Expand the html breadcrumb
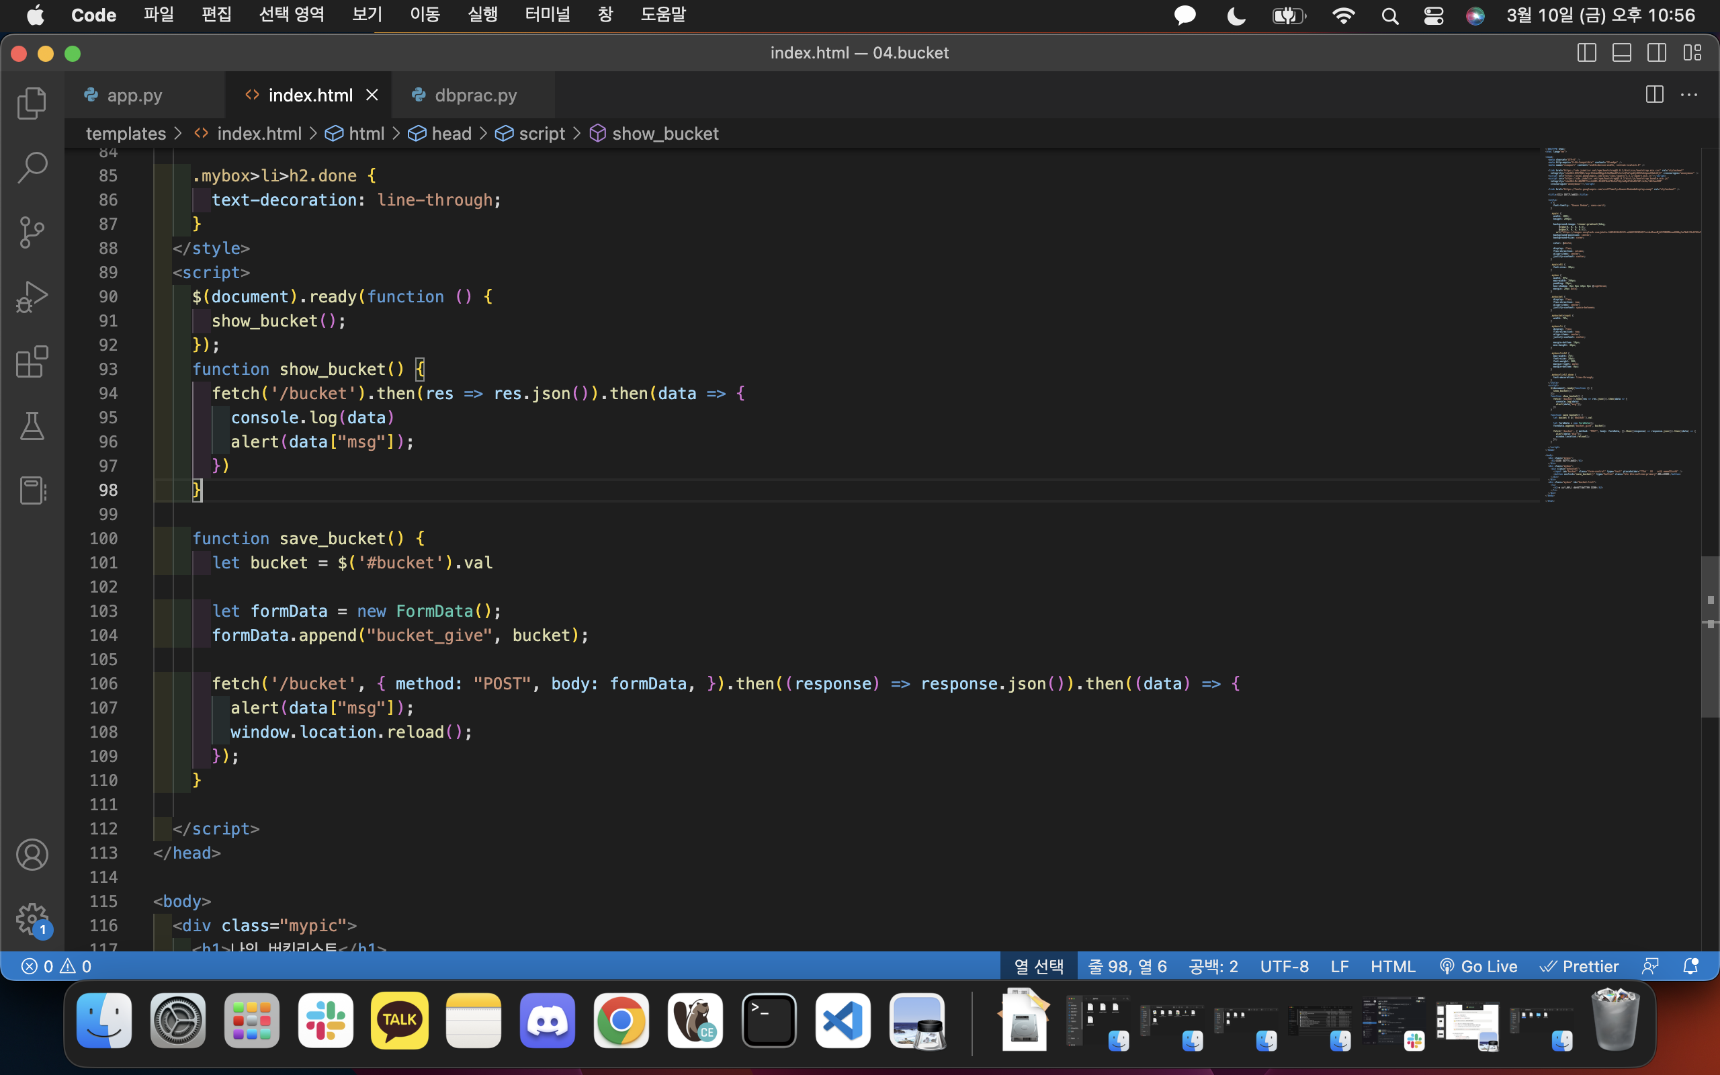The width and height of the screenshot is (1720, 1075). (x=355, y=134)
